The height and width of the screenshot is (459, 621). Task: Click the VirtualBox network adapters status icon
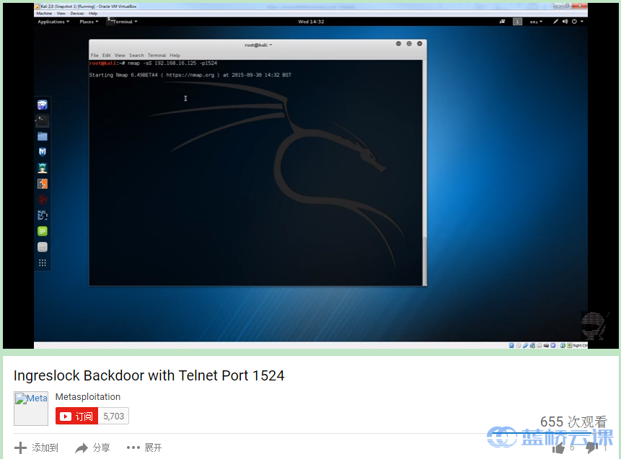[x=532, y=345]
